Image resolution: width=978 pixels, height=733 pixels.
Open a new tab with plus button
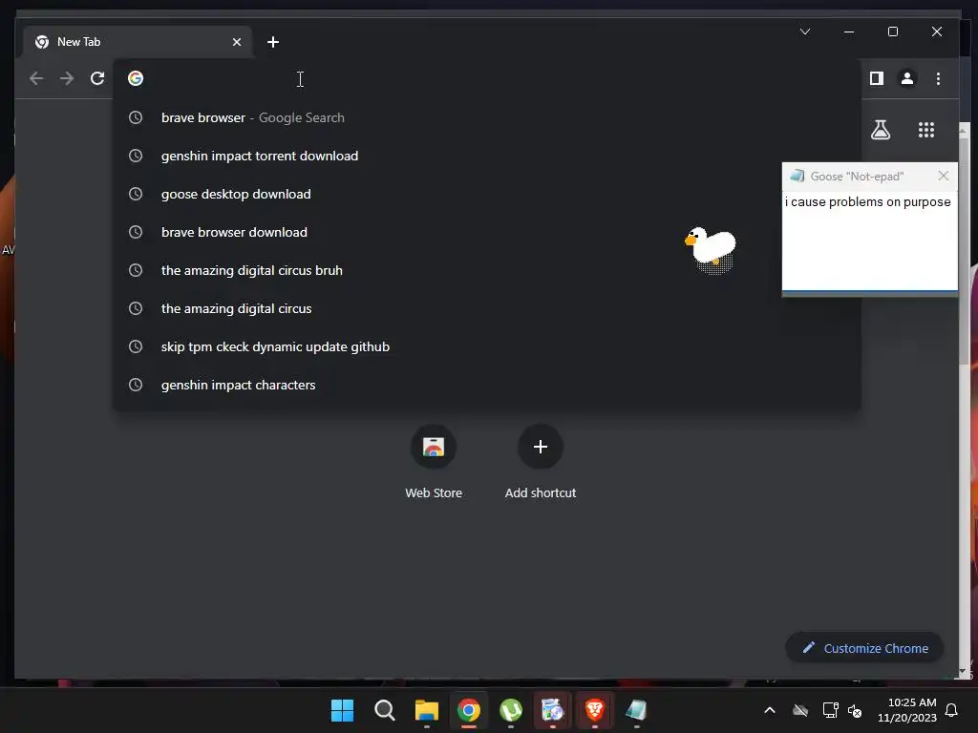[272, 42]
